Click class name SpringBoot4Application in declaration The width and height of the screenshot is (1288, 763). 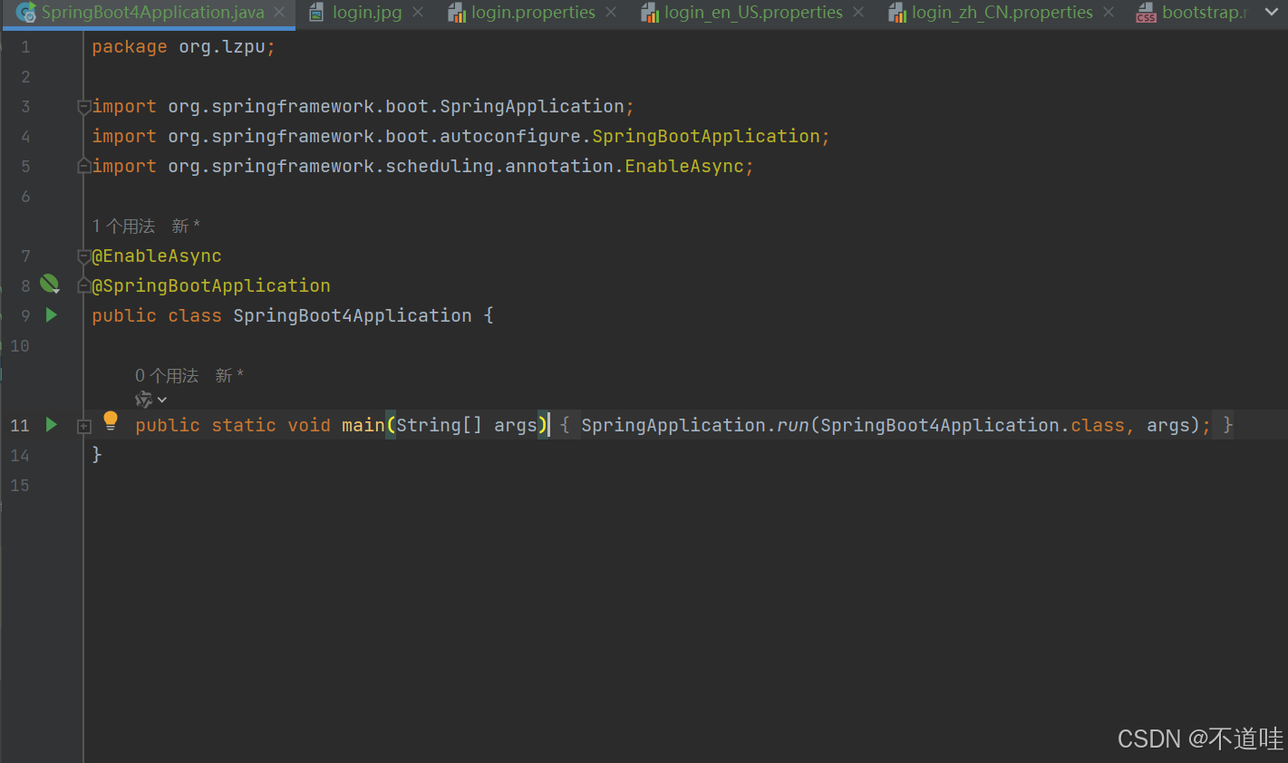click(x=353, y=315)
